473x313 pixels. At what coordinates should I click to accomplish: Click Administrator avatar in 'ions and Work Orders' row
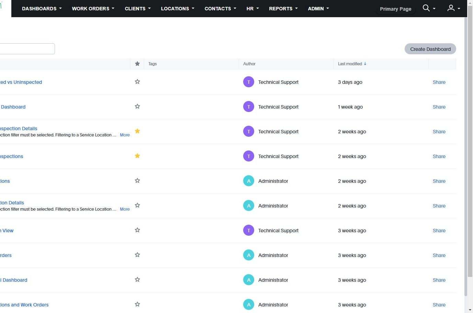(249, 305)
